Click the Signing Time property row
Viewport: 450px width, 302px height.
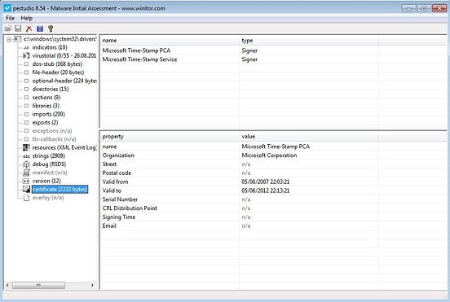pyautogui.click(x=272, y=217)
